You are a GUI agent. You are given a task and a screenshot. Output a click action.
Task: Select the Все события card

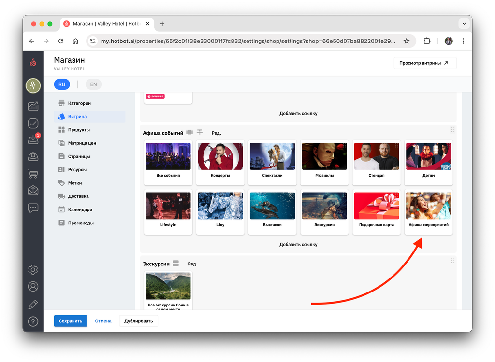(x=168, y=163)
